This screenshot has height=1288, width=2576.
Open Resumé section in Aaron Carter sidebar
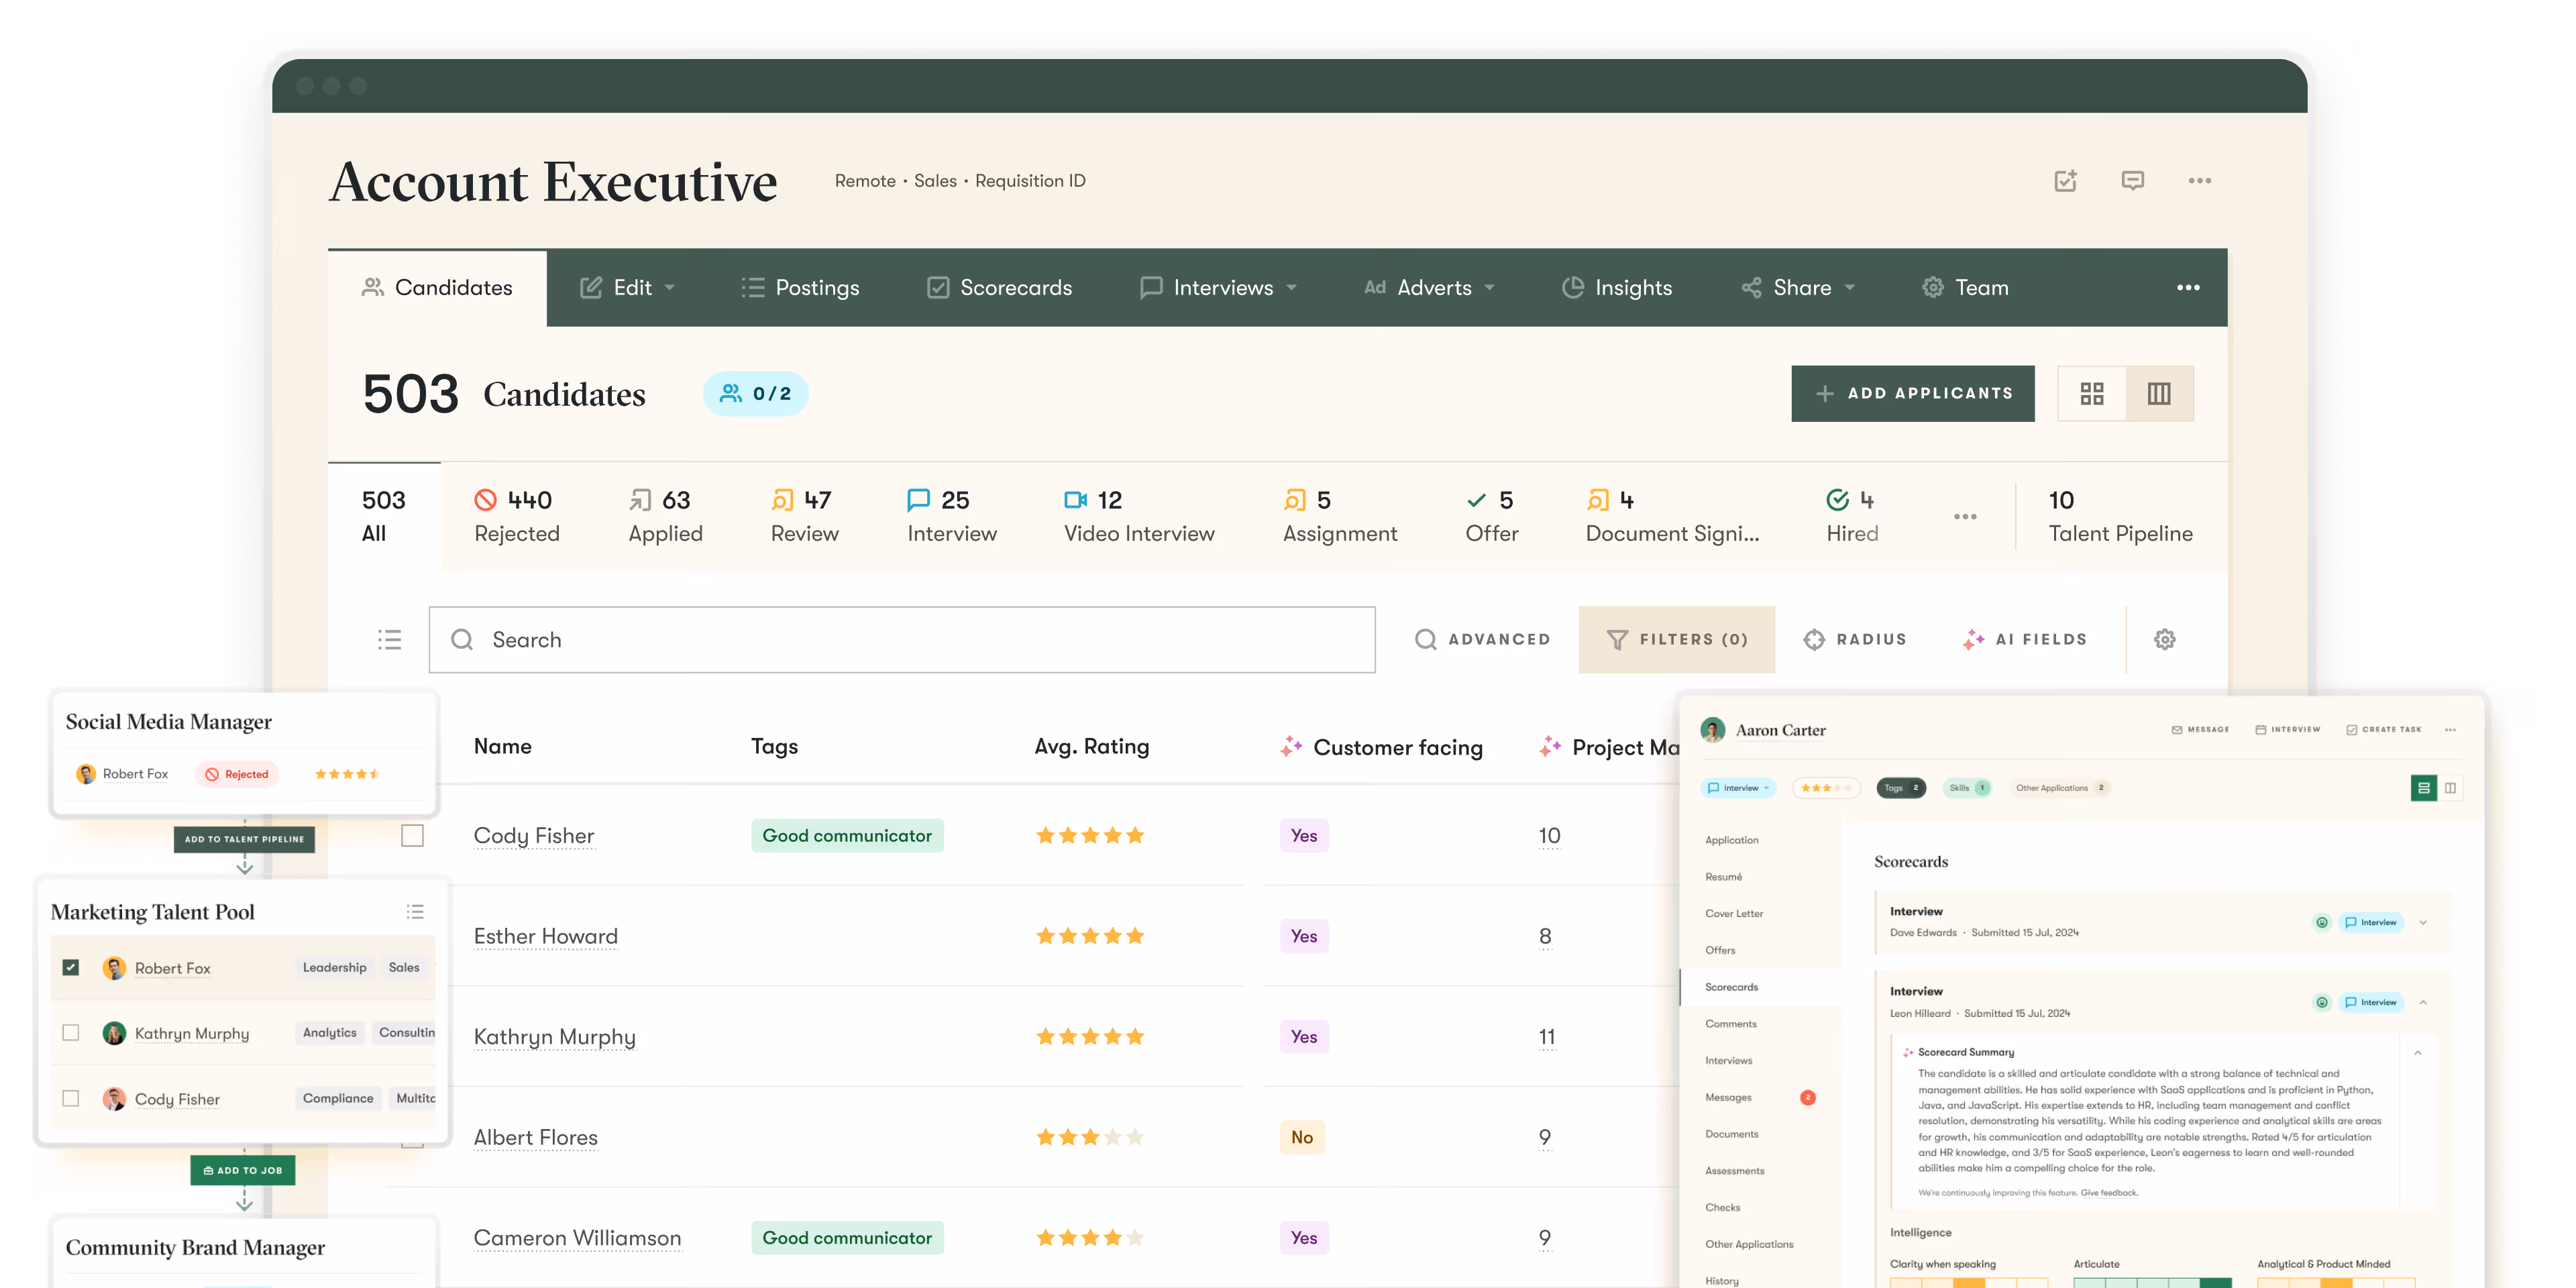[x=1723, y=877]
